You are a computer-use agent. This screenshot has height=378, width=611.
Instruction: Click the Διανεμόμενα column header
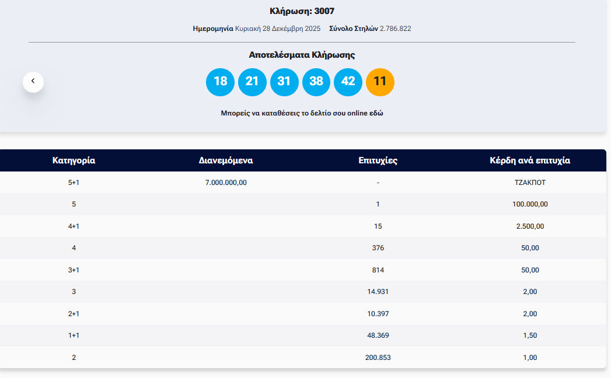click(226, 160)
